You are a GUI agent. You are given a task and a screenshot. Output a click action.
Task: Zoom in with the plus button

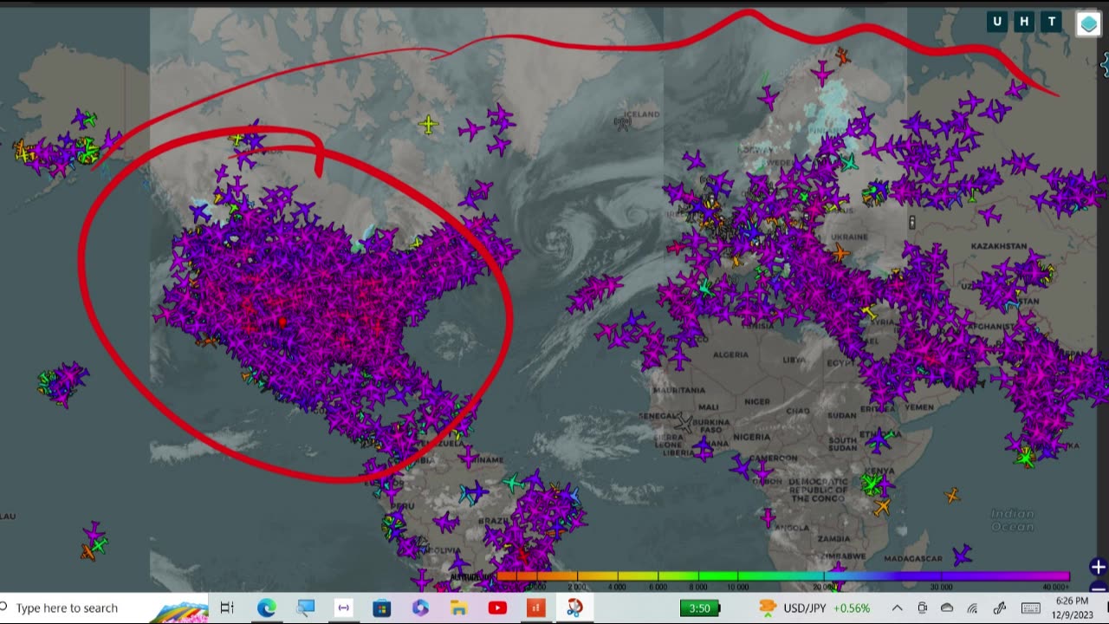[1098, 567]
